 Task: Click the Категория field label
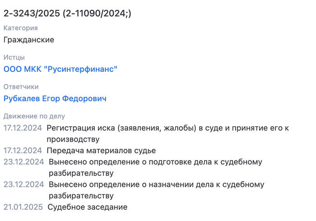[x=21, y=28]
